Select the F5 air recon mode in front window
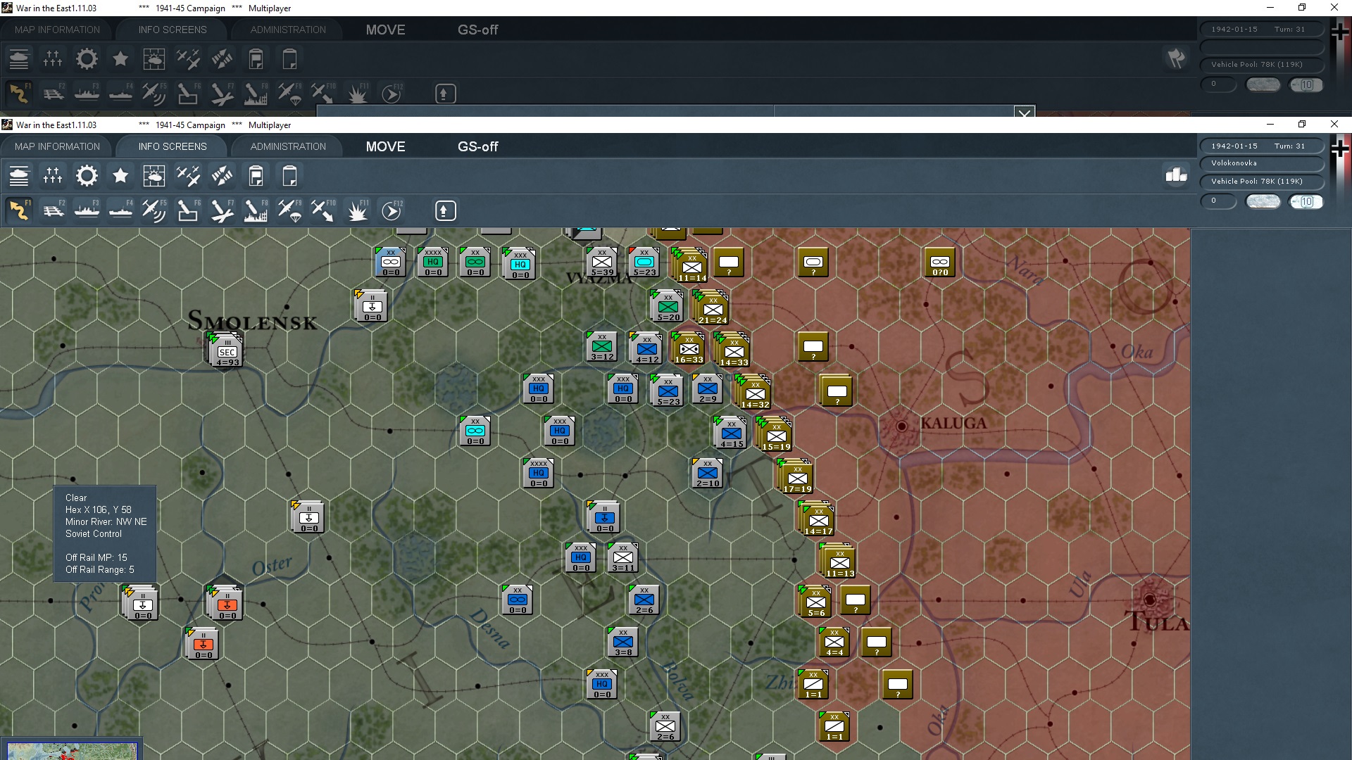The width and height of the screenshot is (1352, 760). [x=154, y=210]
